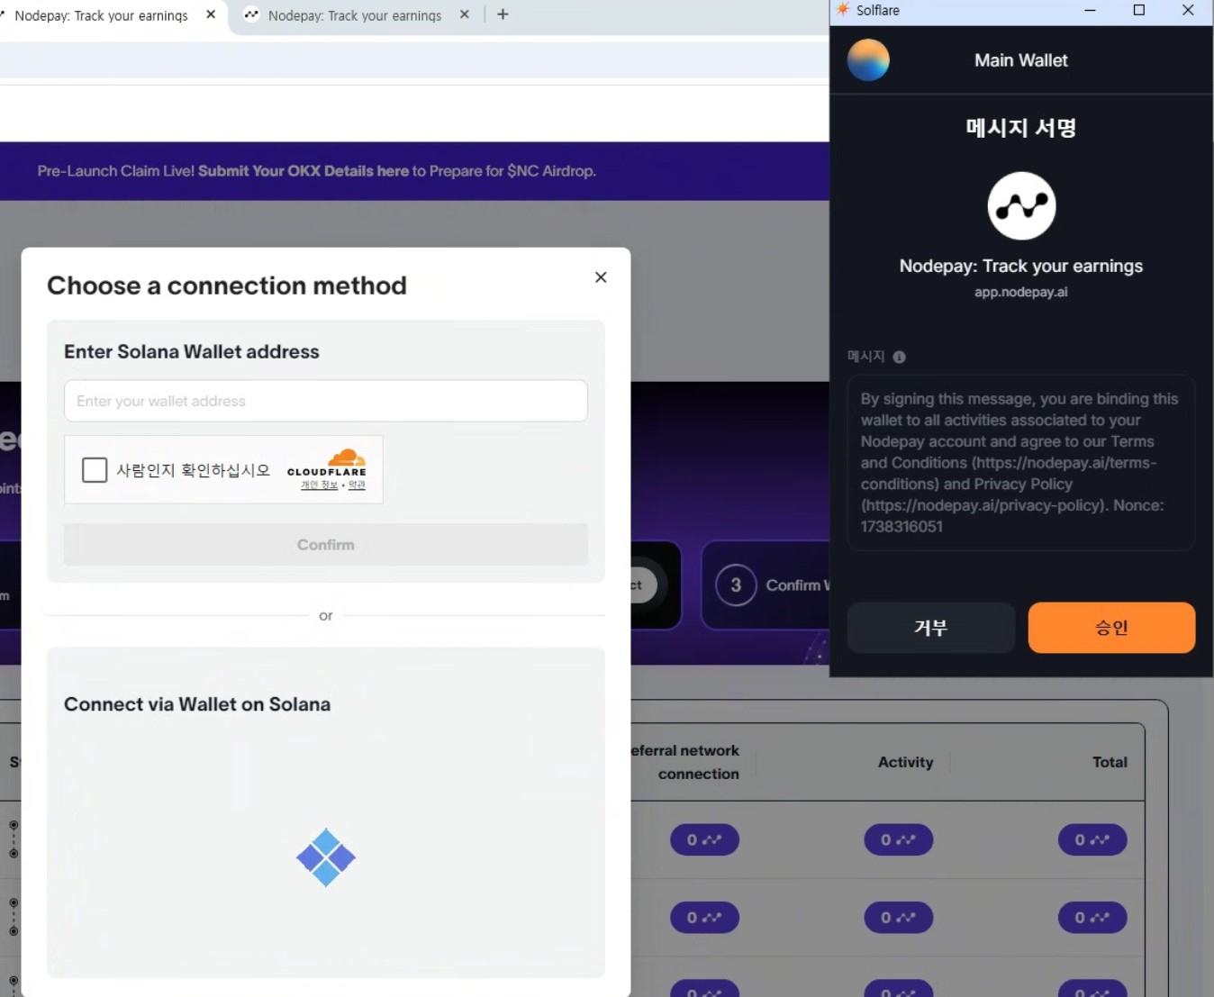Click the Activity column header
1214x997 pixels.
(905, 762)
